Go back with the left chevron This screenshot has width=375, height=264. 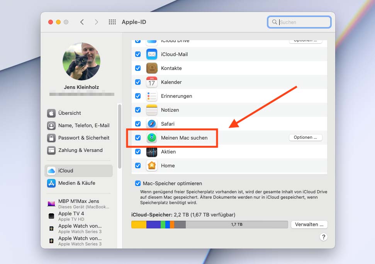click(x=82, y=22)
